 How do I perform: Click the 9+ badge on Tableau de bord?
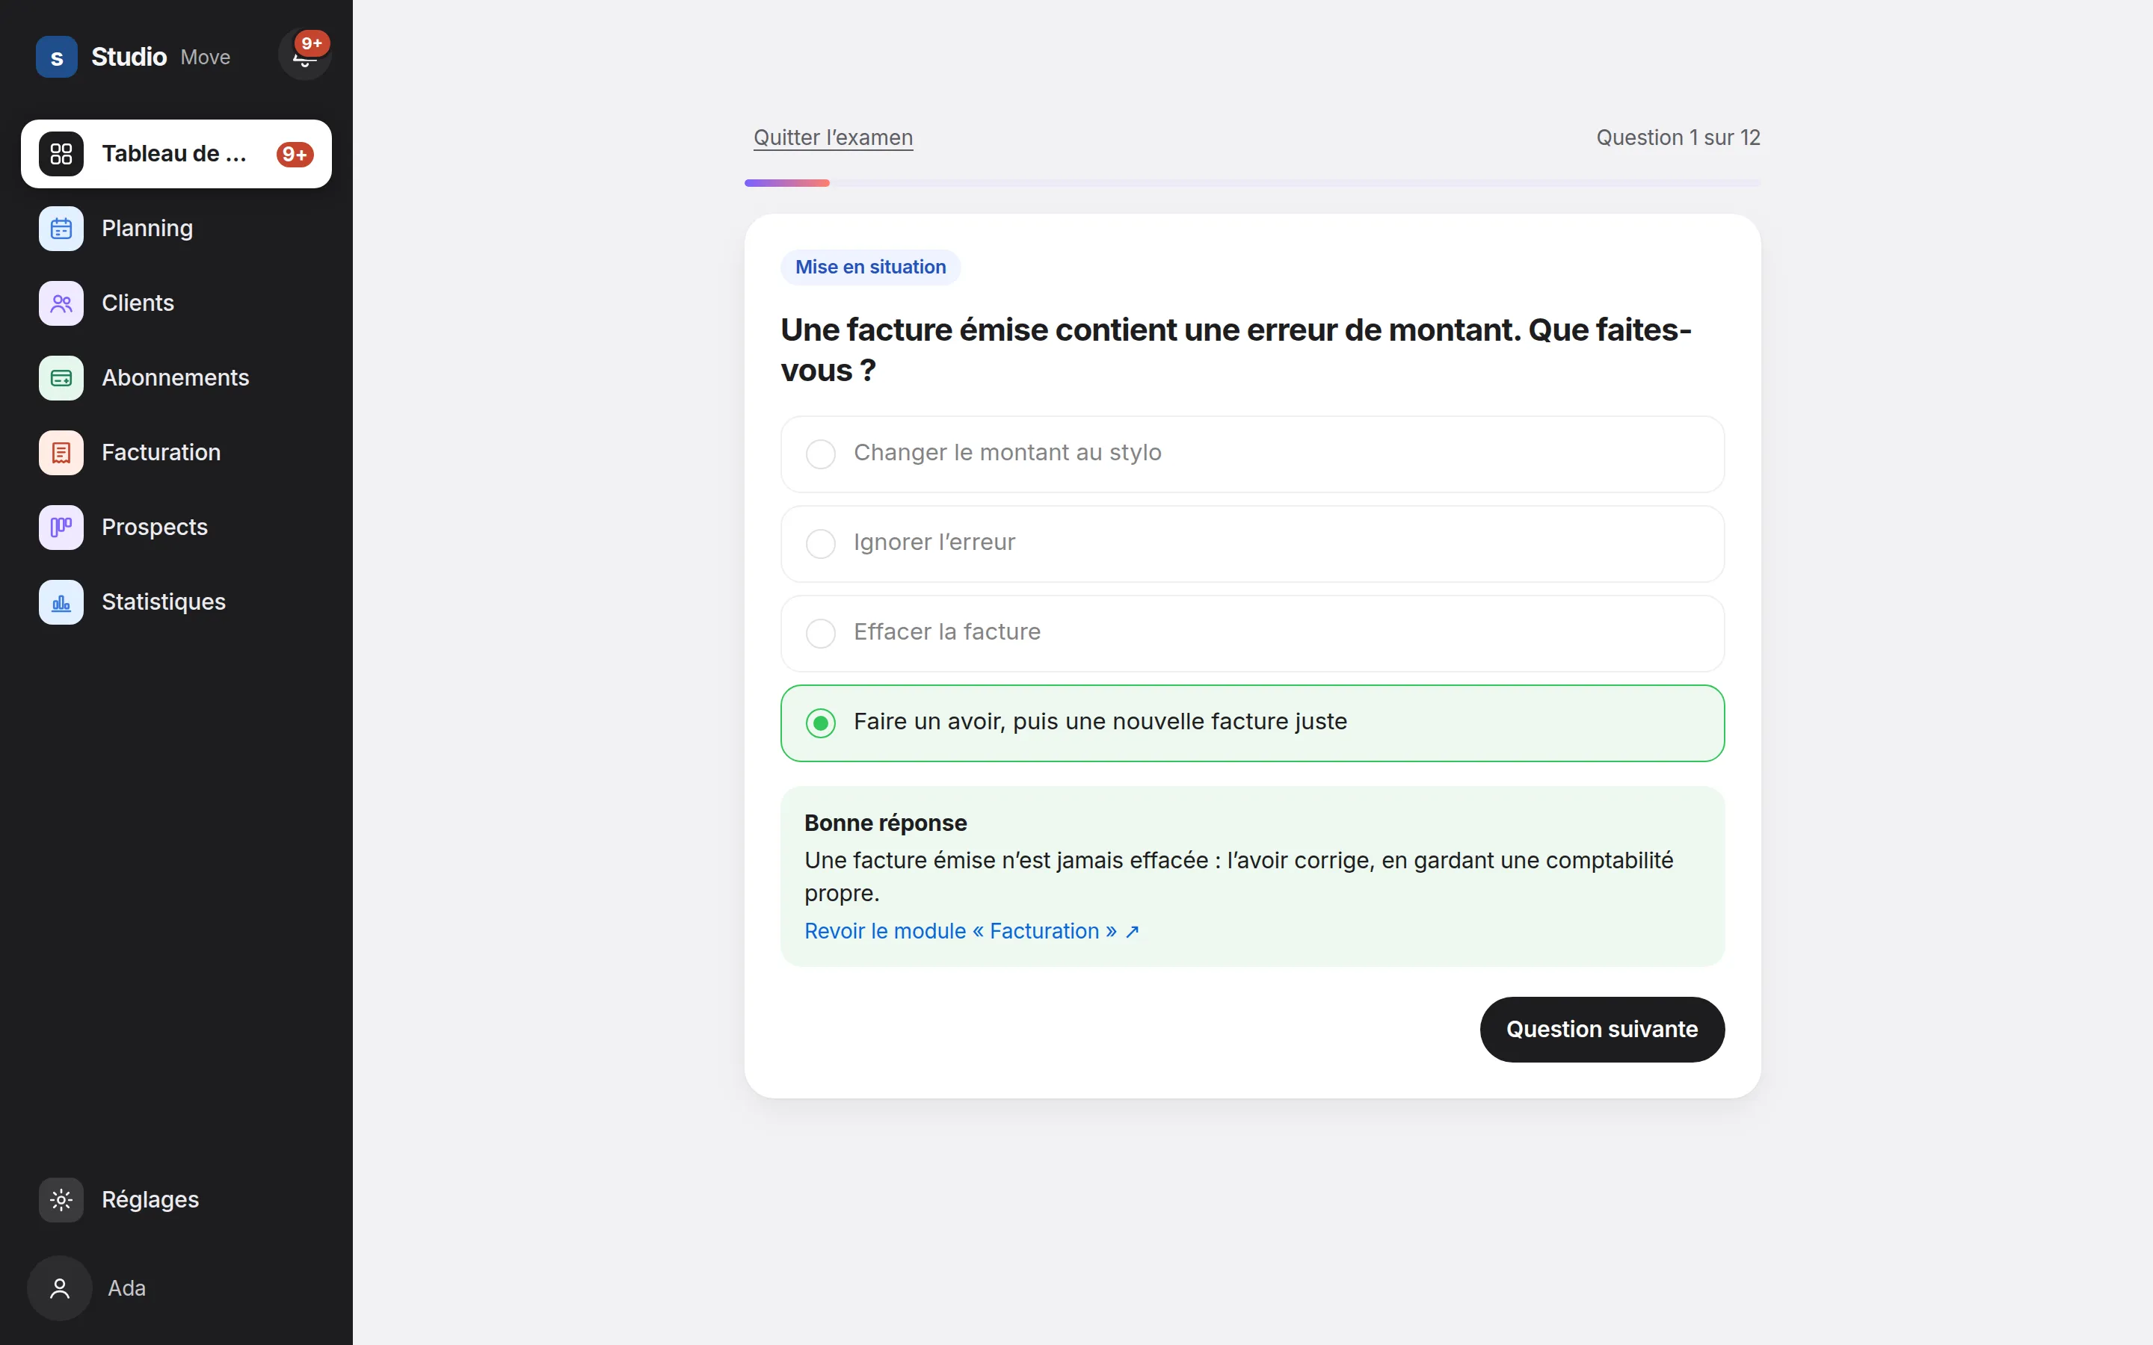[x=295, y=154]
